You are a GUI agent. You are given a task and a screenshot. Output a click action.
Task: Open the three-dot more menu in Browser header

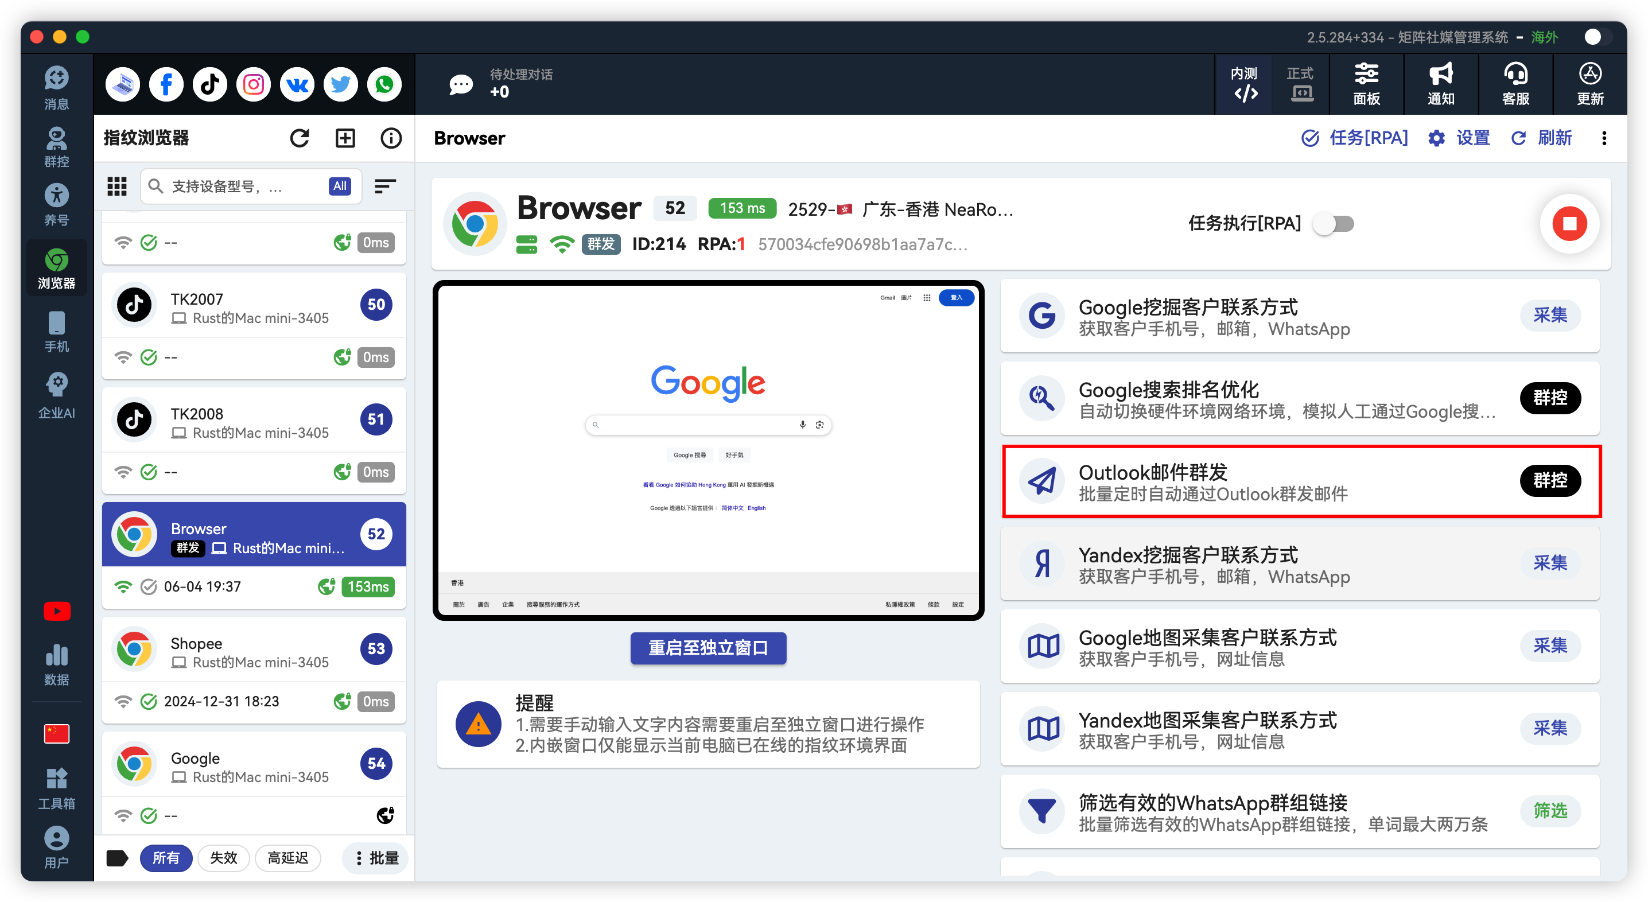tap(1604, 138)
